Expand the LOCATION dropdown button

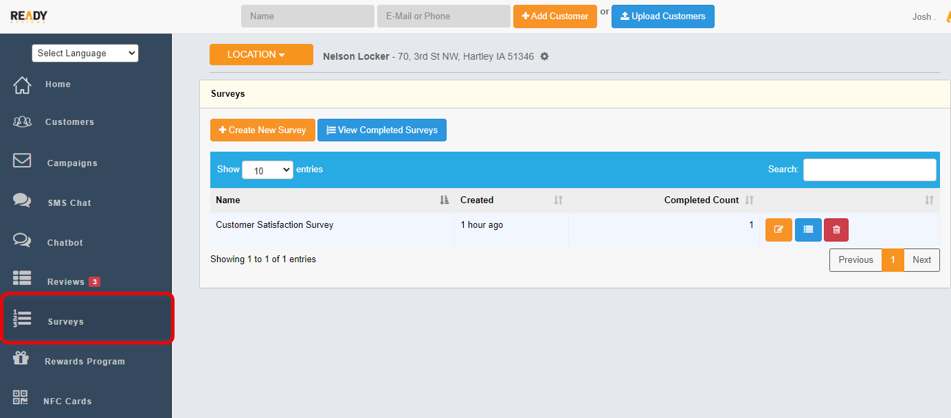pyautogui.click(x=261, y=55)
